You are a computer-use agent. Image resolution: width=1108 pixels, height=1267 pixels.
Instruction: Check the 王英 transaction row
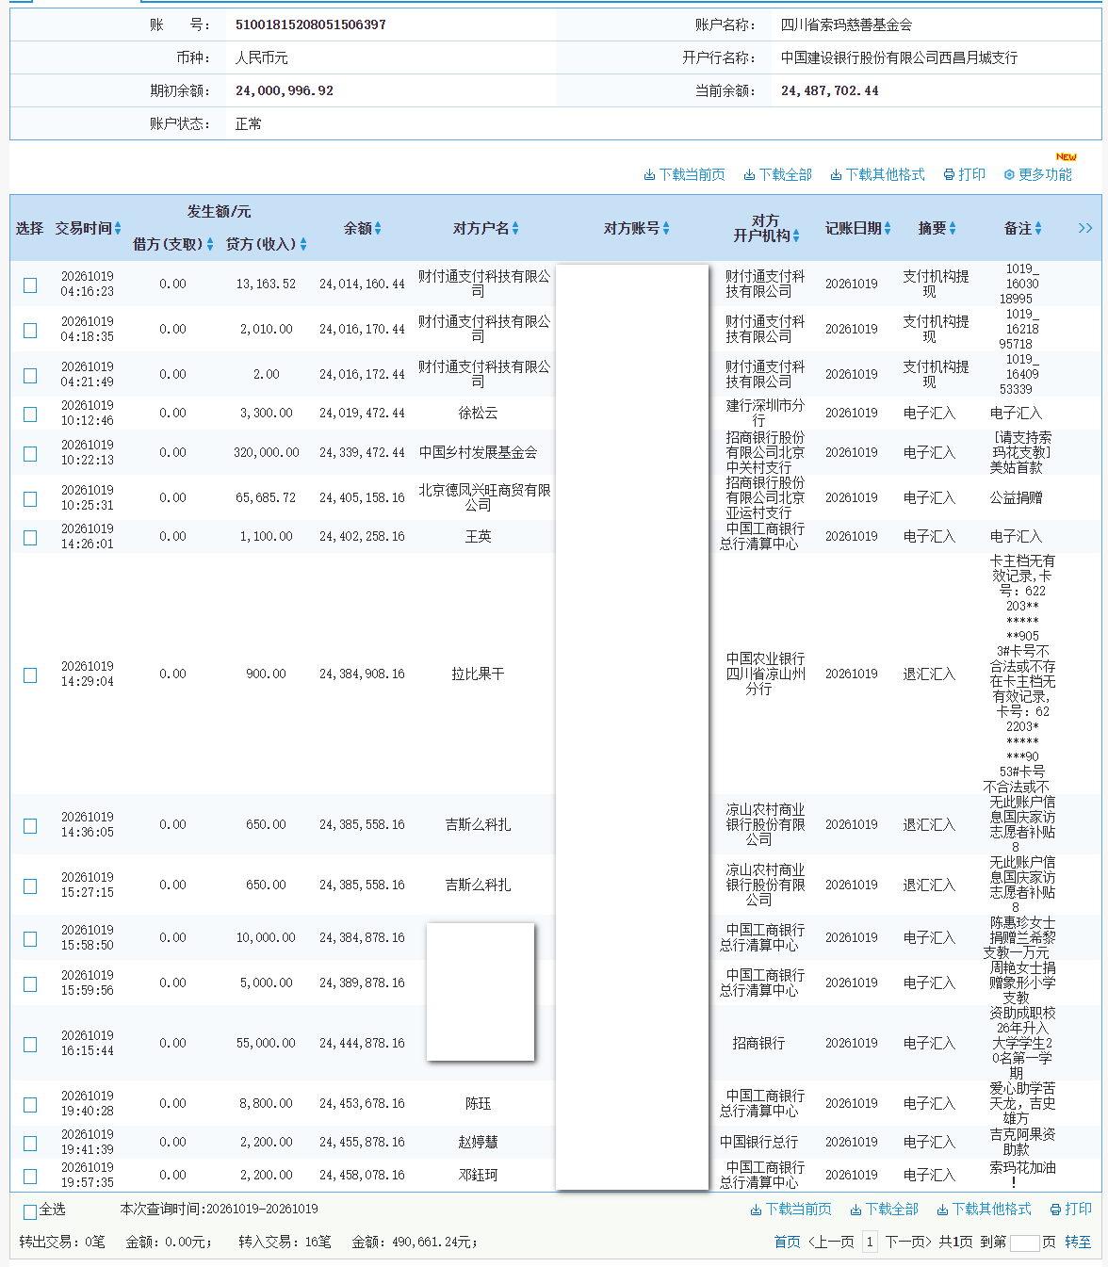tap(30, 537)
